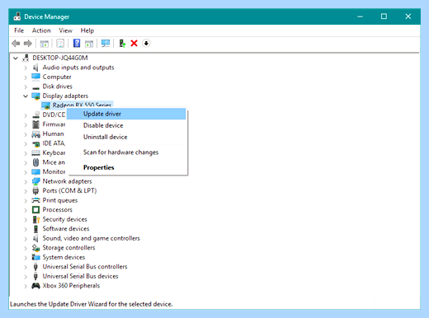Select the Ports (COM & LPT) icon
The image size is (429, 318).
click(x=35, y=190)
